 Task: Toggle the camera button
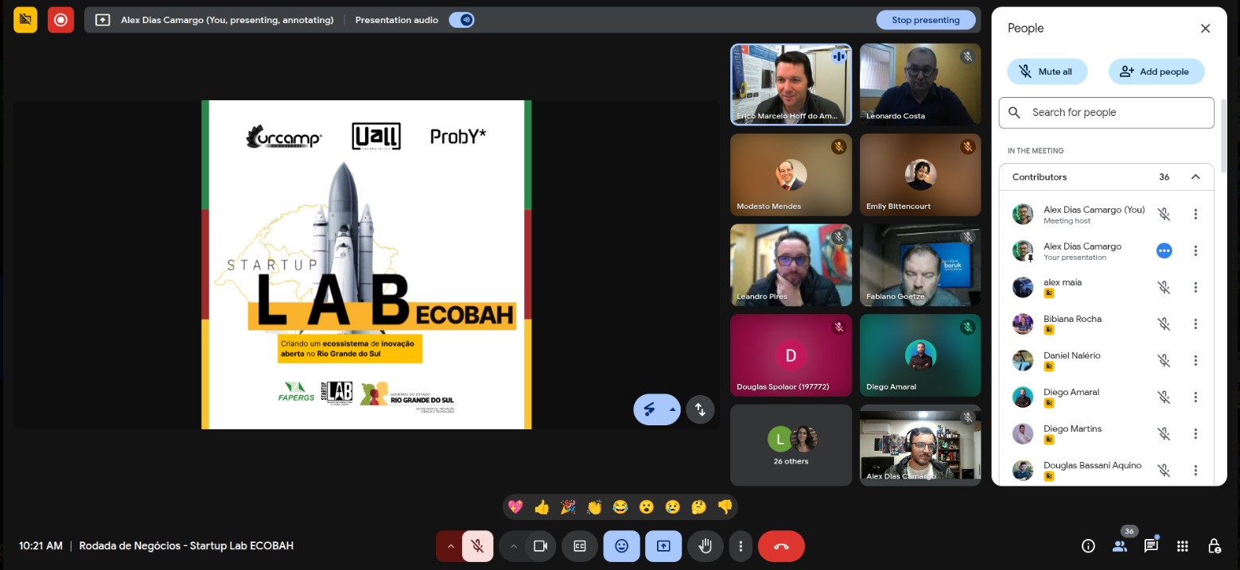click(x=541, y=546)
